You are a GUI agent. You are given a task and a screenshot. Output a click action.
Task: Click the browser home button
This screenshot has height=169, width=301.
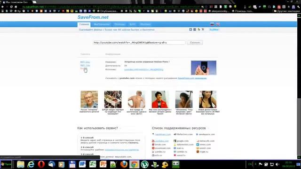[x=16, y=7]
